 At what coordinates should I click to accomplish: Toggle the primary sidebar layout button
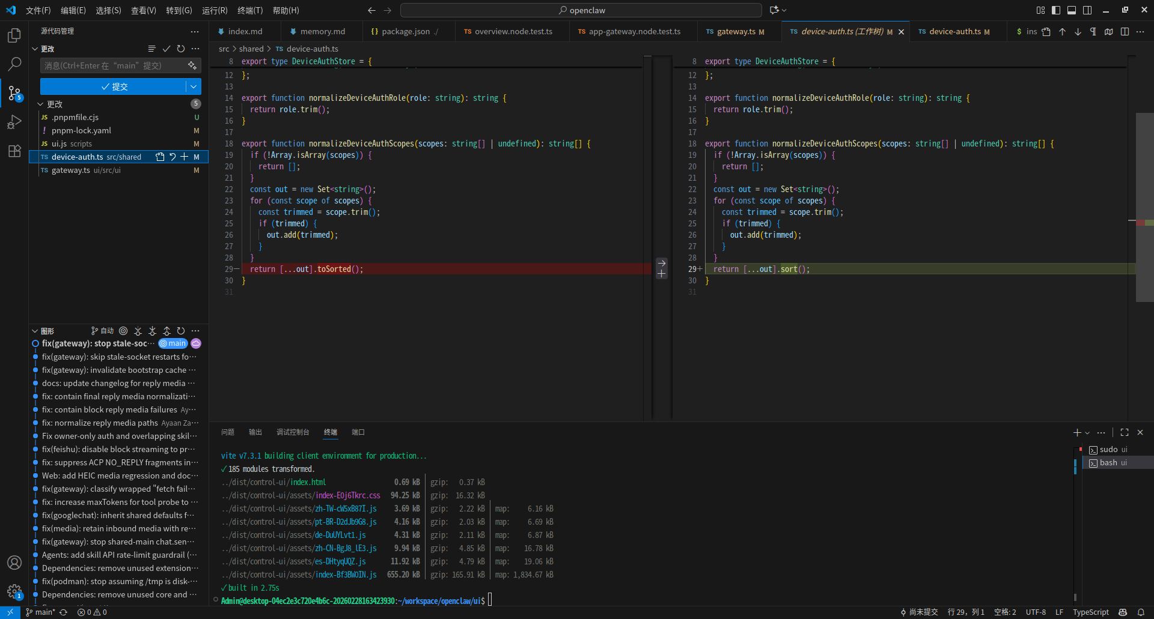[x=1056, y=10]
